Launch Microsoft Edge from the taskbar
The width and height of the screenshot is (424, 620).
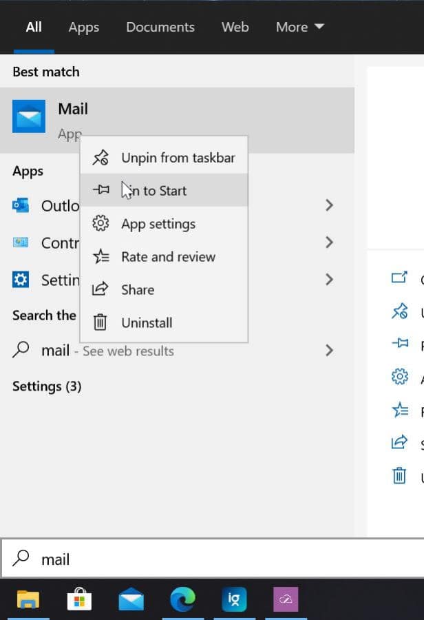click(x=182, y=599)
